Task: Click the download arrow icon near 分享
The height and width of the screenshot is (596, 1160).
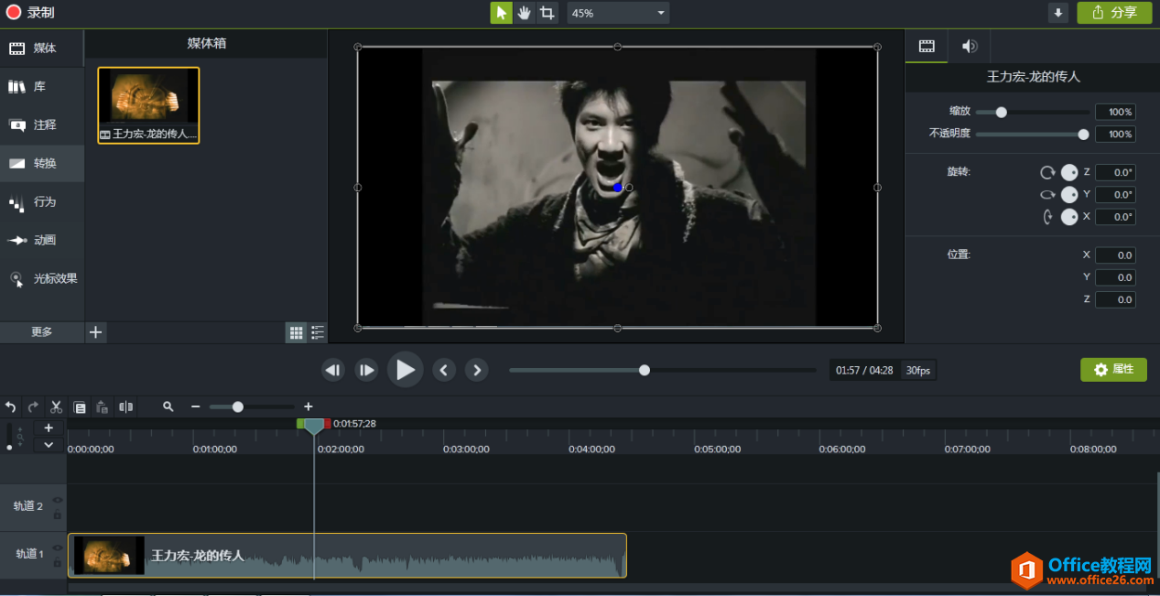Action: click(x=1058, y=13)
